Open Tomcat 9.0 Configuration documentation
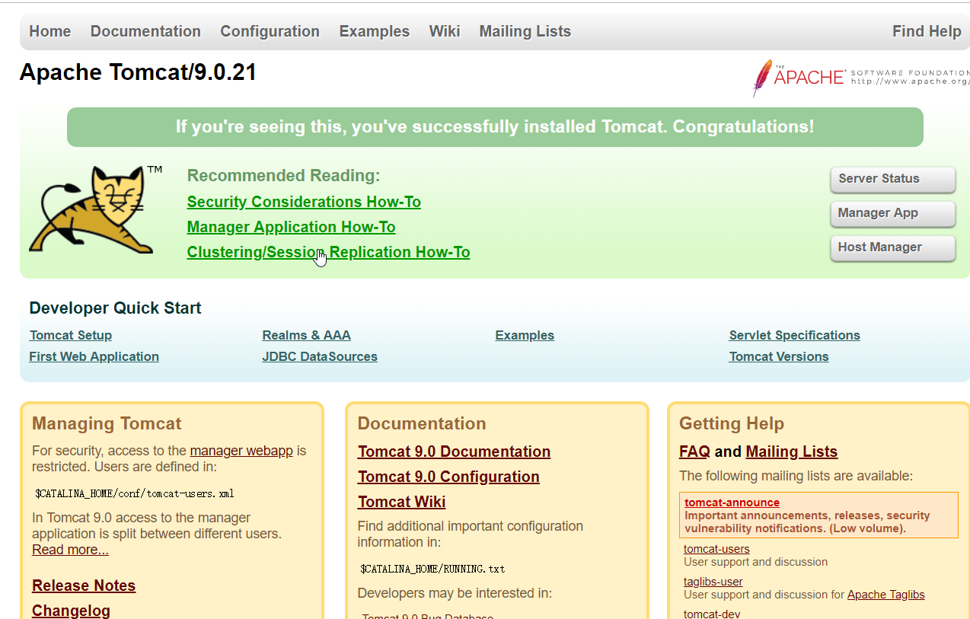 coord(448,477)
